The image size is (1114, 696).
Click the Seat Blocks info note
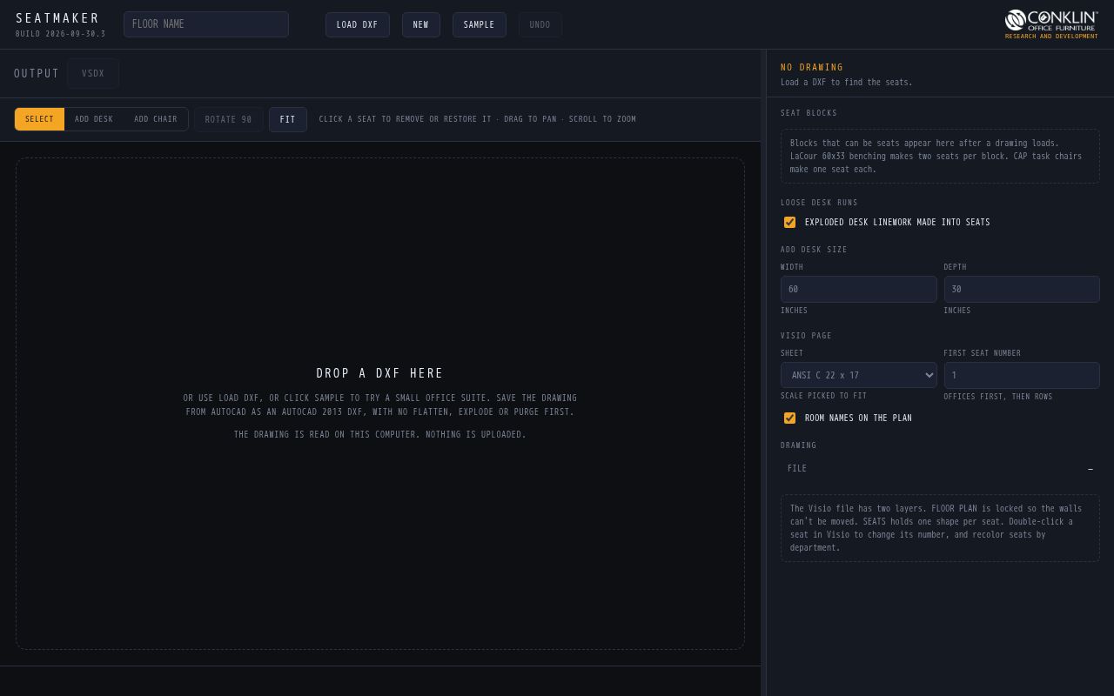pyautogui.click(x=940, y=157)
